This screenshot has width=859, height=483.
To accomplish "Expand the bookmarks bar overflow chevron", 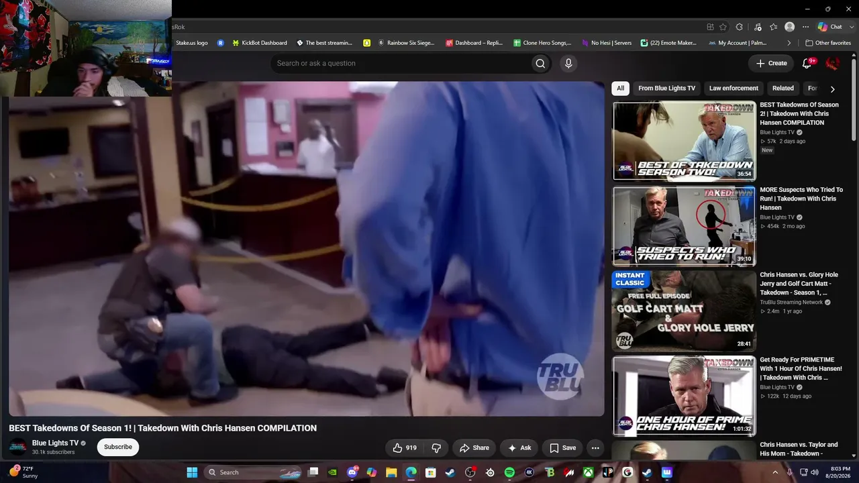I will coord(789,43).
